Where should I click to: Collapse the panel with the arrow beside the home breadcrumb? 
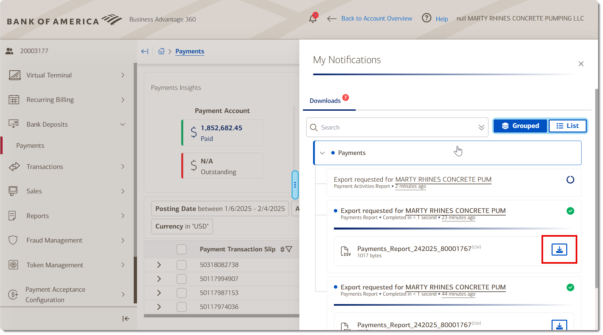pos(145,51)
